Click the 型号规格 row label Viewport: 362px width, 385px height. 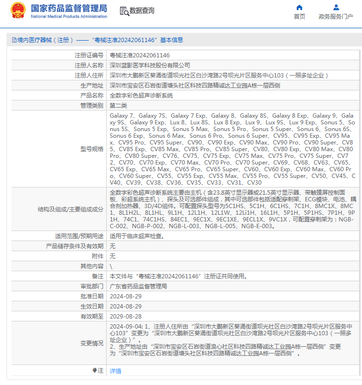coord(92,149)
